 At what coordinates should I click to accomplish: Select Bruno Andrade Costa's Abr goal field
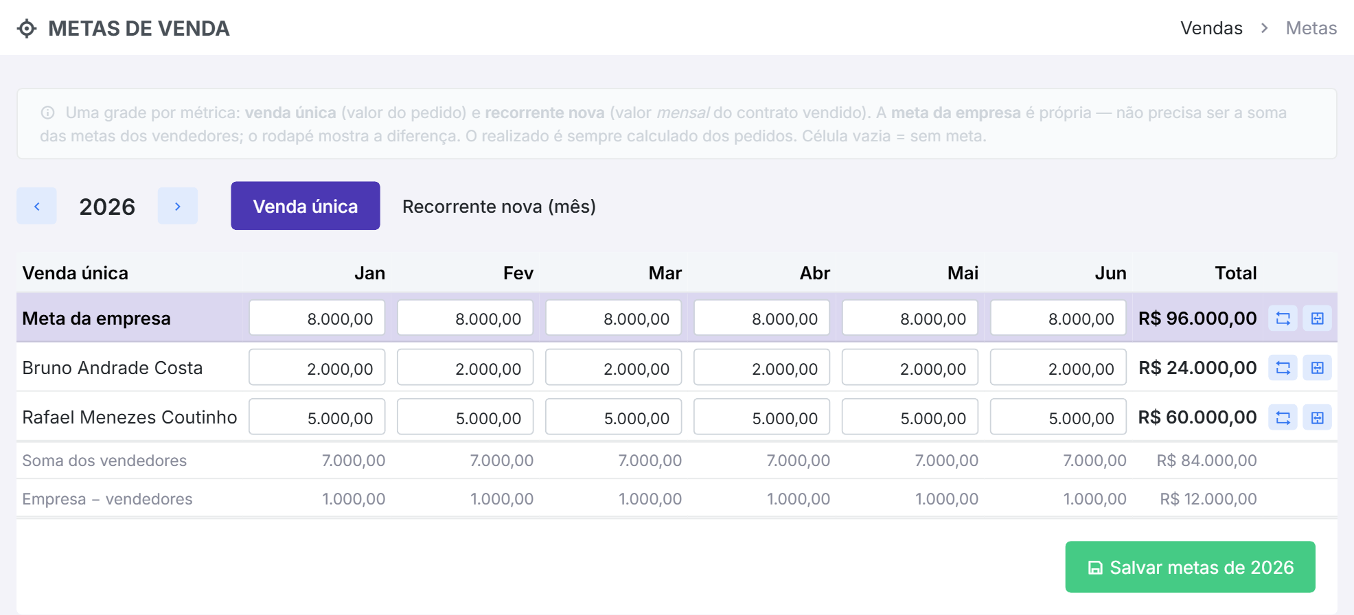click(762, 367)
